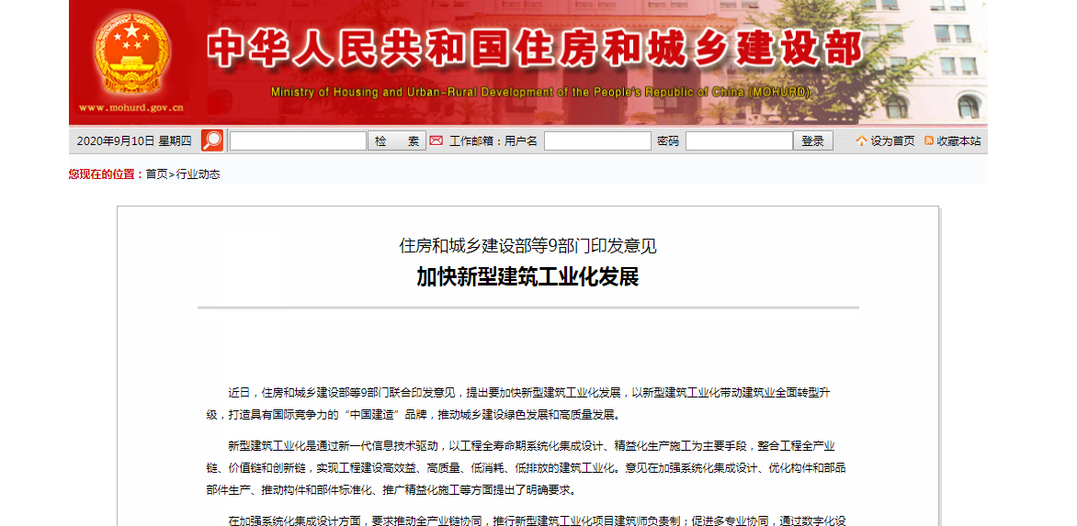This screenshot has height=526, width=1077.
Task: Click the RSS bookmark icon
Action: [x=929, y=140]
